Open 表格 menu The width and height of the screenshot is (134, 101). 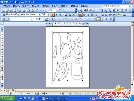tap(65, 6)
